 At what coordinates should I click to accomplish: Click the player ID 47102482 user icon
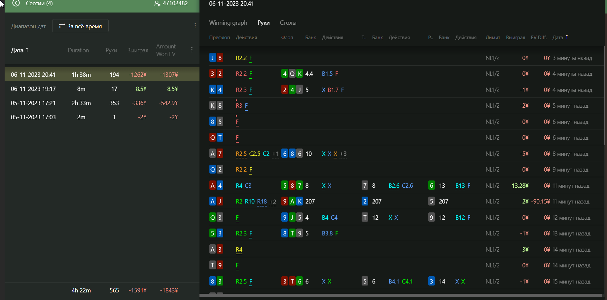click(157, 4)
